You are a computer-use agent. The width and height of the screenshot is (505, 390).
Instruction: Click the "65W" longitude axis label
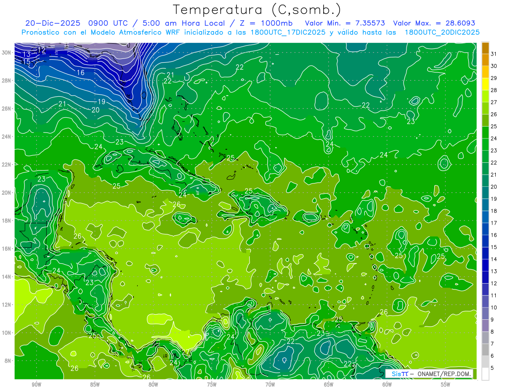pos(329,385)
